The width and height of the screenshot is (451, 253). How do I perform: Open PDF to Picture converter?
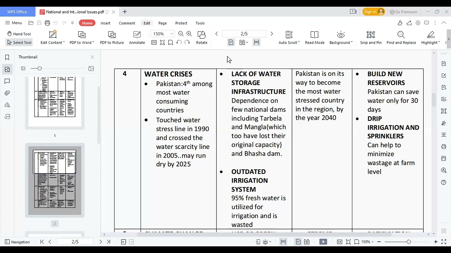point(112,38)
